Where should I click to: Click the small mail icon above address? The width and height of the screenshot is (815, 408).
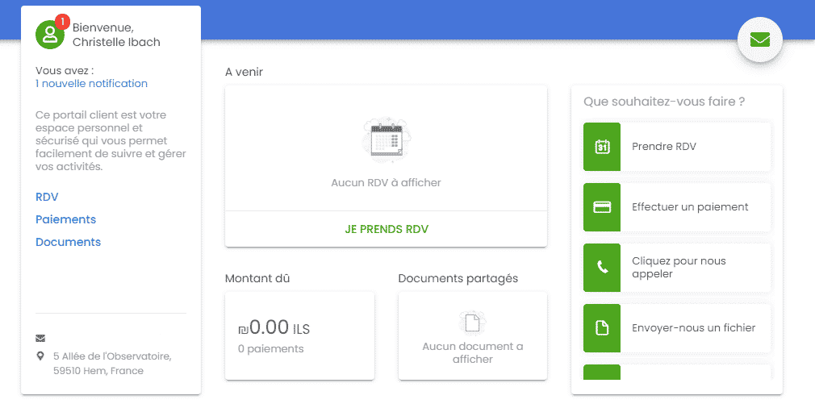(x=40, y=339)
